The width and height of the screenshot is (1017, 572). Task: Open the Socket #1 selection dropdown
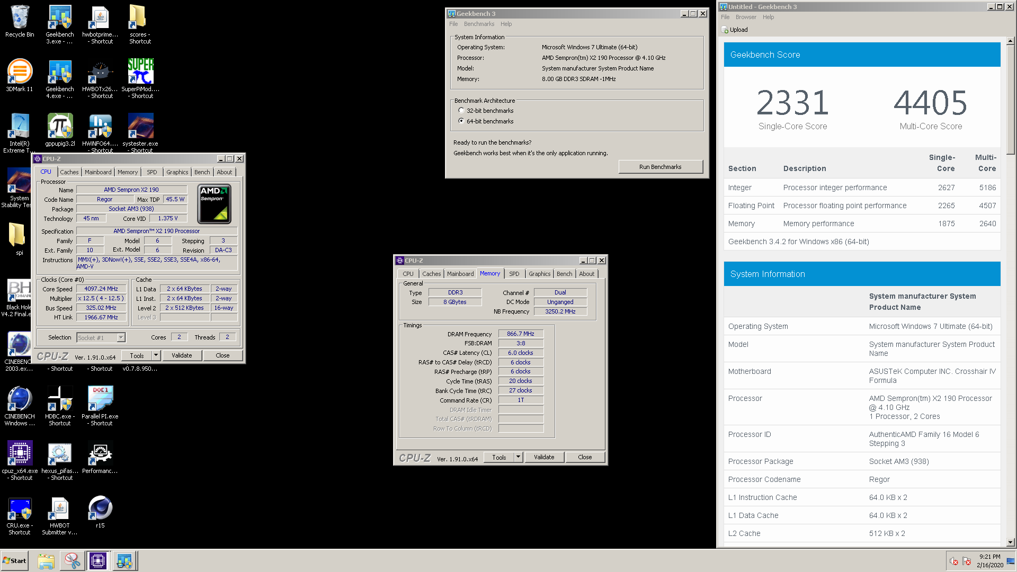pos(101,338)
